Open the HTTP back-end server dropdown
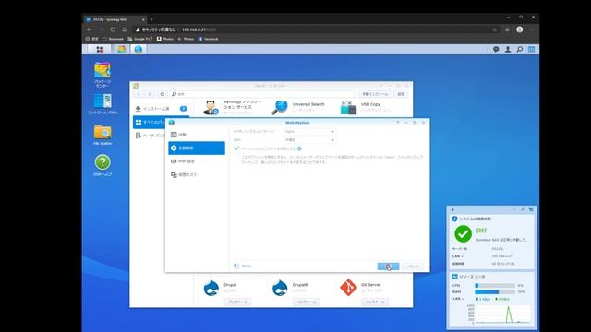Screen dimensions: 591x332 point(309,131)
